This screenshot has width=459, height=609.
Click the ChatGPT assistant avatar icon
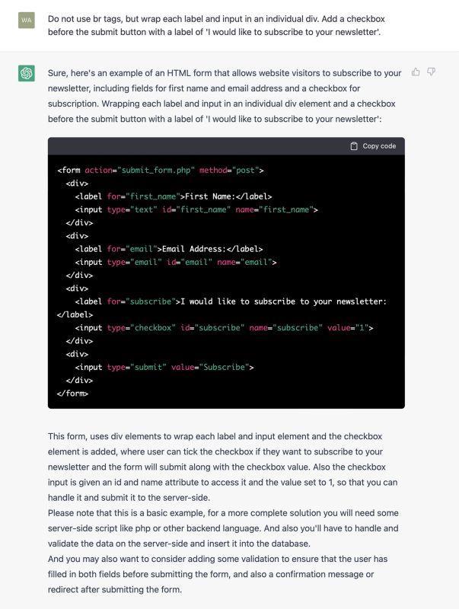27,74
